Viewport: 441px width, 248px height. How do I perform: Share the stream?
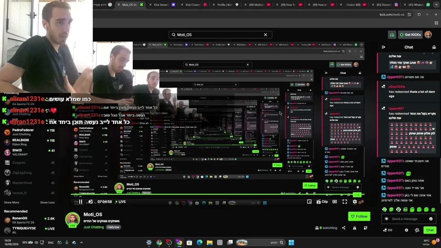pos(343,228)
